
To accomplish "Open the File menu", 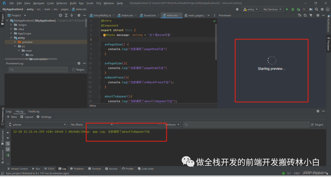I will tap(12, 3).
